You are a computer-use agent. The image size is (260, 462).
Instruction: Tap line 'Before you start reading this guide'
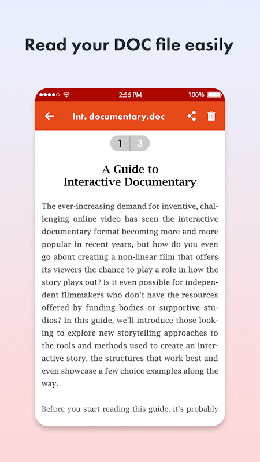click(x=129, y=409)
